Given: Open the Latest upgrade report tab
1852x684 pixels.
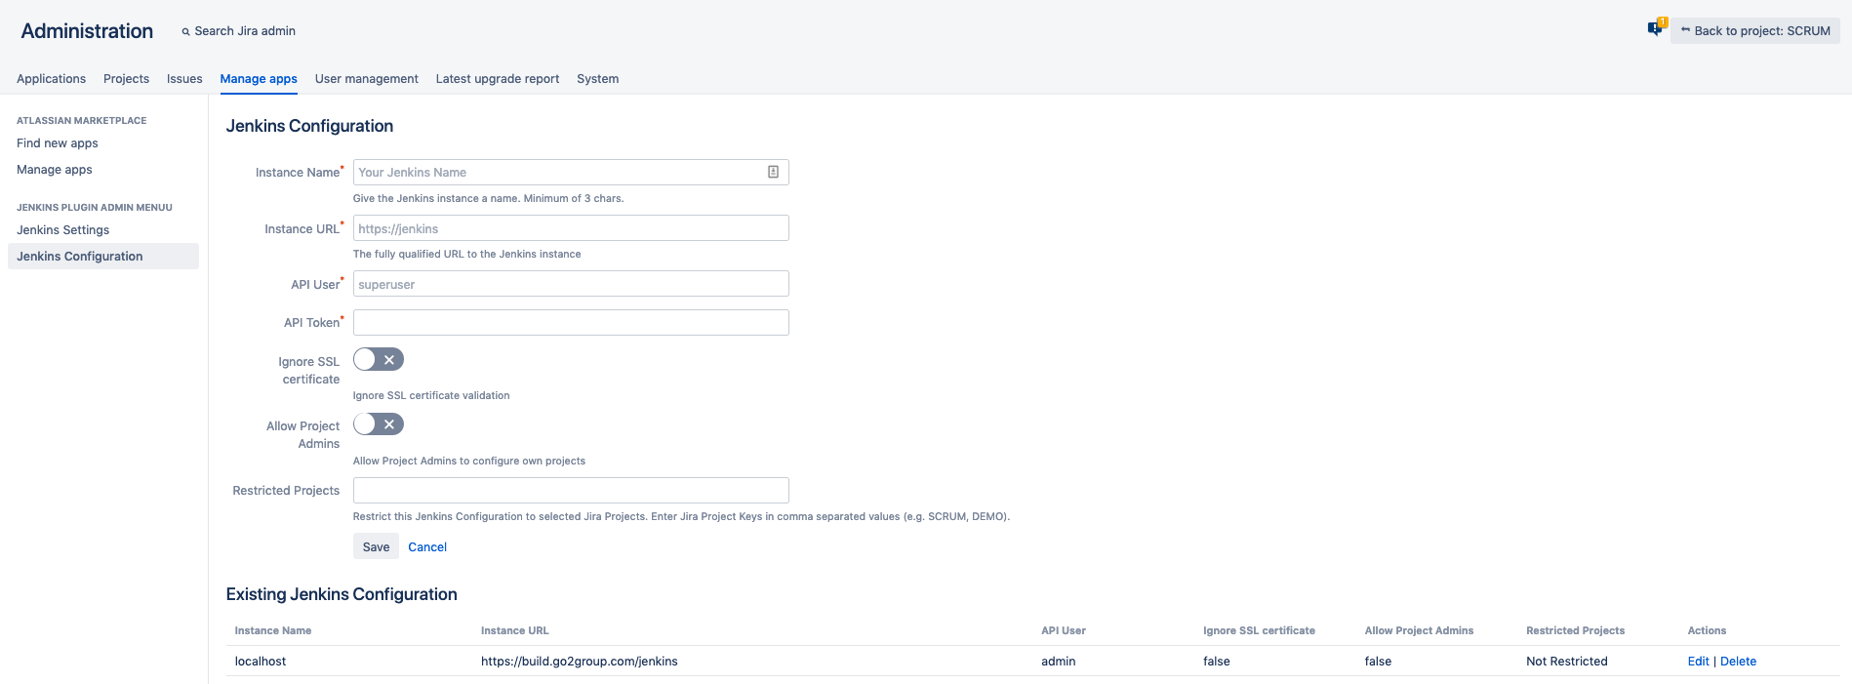Looking at the screenshot, I should click(498, 79).
